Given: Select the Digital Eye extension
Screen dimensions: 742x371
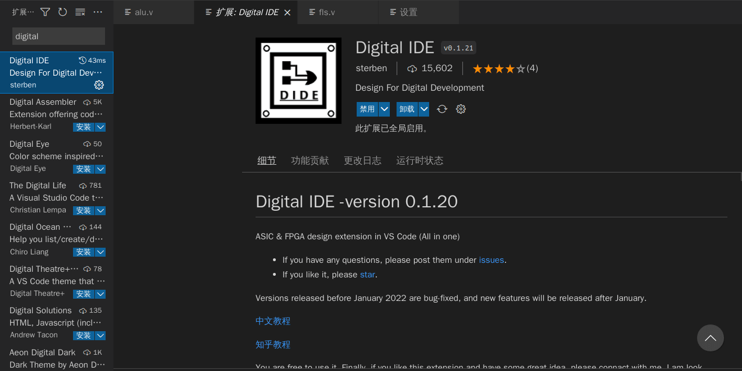Looking at the screenshot, I should pyautogui.click(x=57, y=156).
